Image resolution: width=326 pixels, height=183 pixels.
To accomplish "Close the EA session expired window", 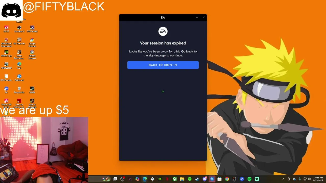I will 204,18.
